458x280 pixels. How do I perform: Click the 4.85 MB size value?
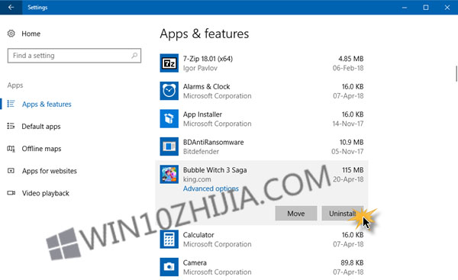[x=351, y=59]
